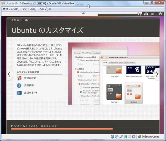Select the Theme tab in Appearance Preferences

(x=104, y=62)
